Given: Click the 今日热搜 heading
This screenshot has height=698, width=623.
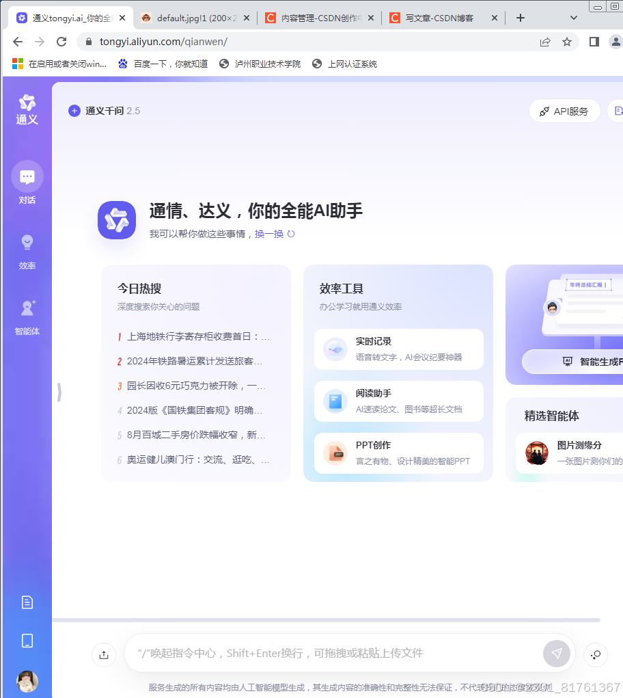Looking at the screenshot, I should [139, 288].
